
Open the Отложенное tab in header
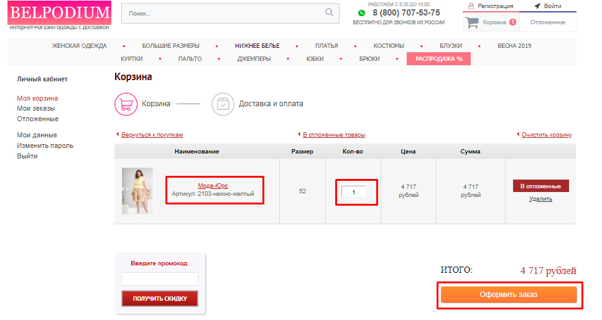[547, 22]
